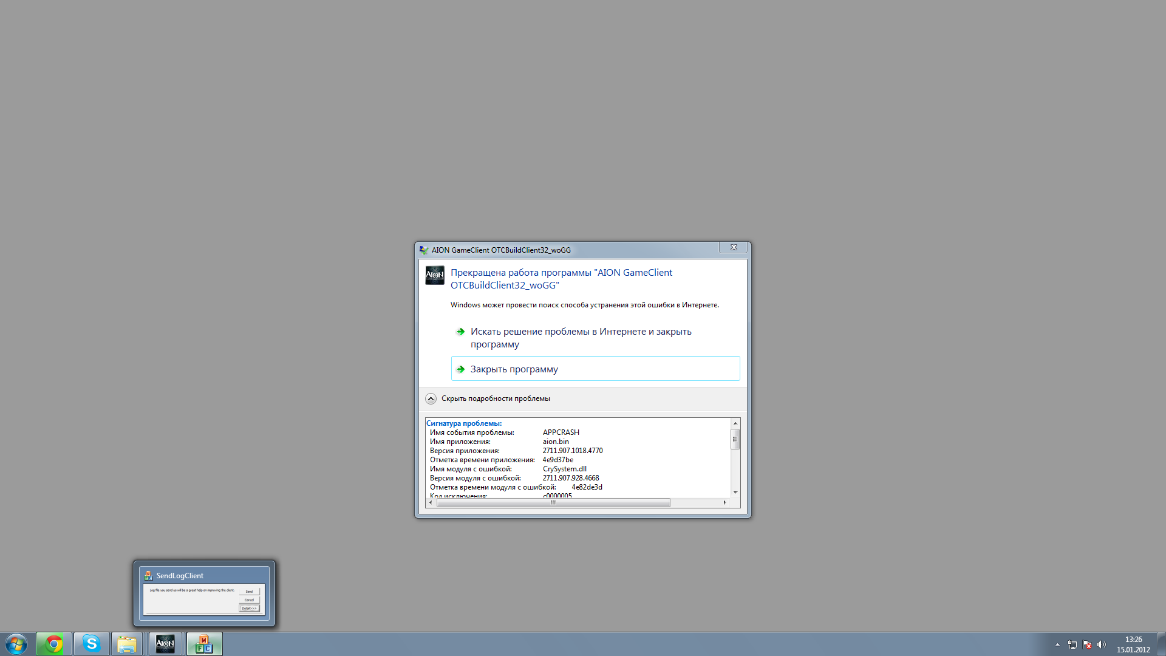Click the Скрыть подробности проблемы label
1166x656 pixels.
496,398
